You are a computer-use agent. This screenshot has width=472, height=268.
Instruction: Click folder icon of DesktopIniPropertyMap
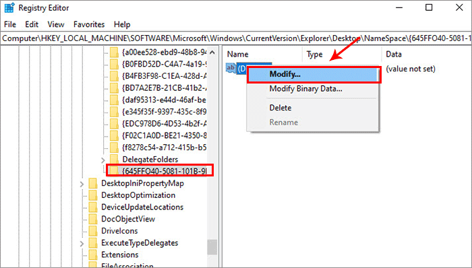93,183
